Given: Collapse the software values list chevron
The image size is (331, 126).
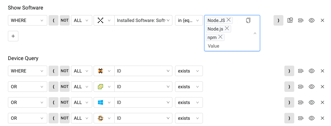Looking at the screenshot, I should pyautogui.click(x=255, y=33).
